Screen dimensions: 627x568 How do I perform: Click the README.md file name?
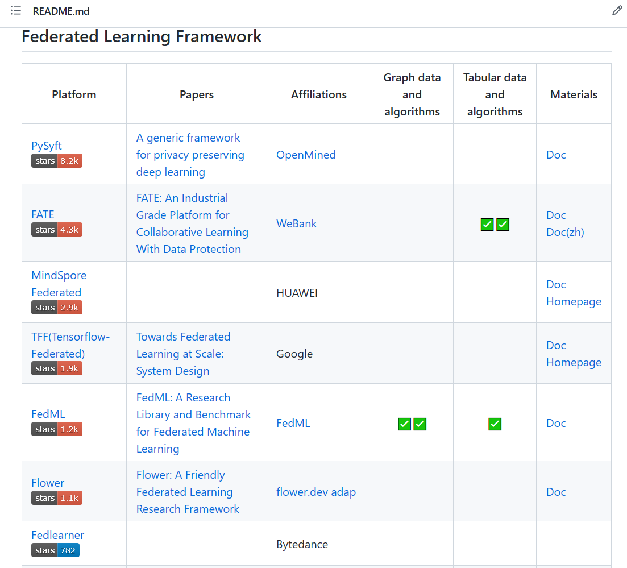pyautogui.click(x=61, y=11)
